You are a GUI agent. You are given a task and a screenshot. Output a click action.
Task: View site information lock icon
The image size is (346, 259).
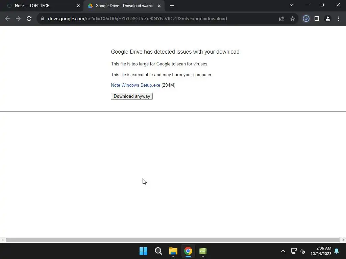pyautogui.click(x=43, y=19)
